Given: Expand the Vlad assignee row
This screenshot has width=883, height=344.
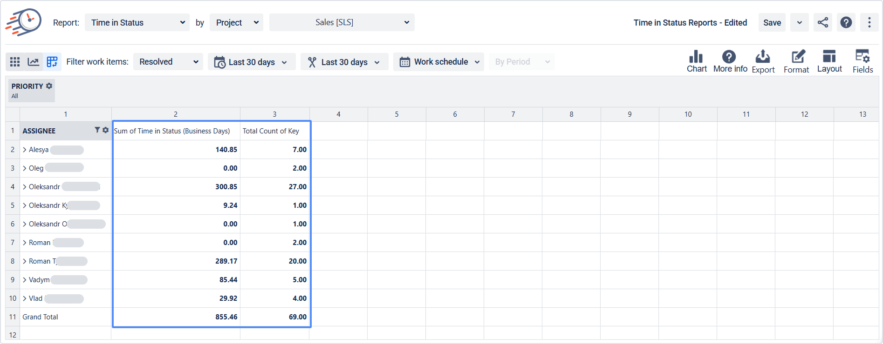Looking at the screenshot, I should click(x=25, y=298).
